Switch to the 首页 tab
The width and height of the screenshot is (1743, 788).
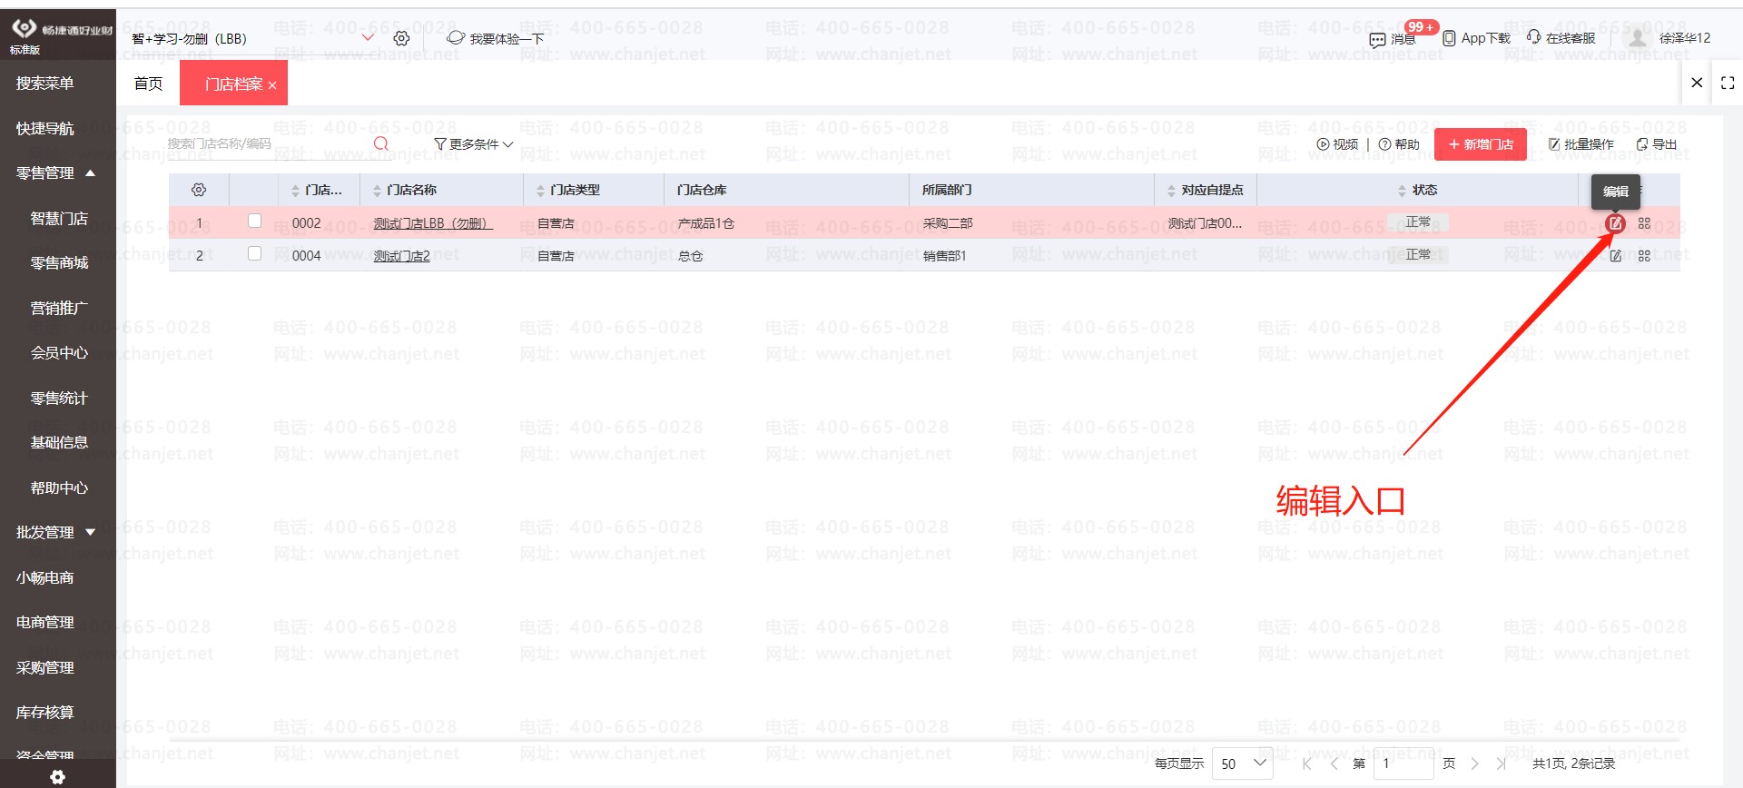[148, 84]
